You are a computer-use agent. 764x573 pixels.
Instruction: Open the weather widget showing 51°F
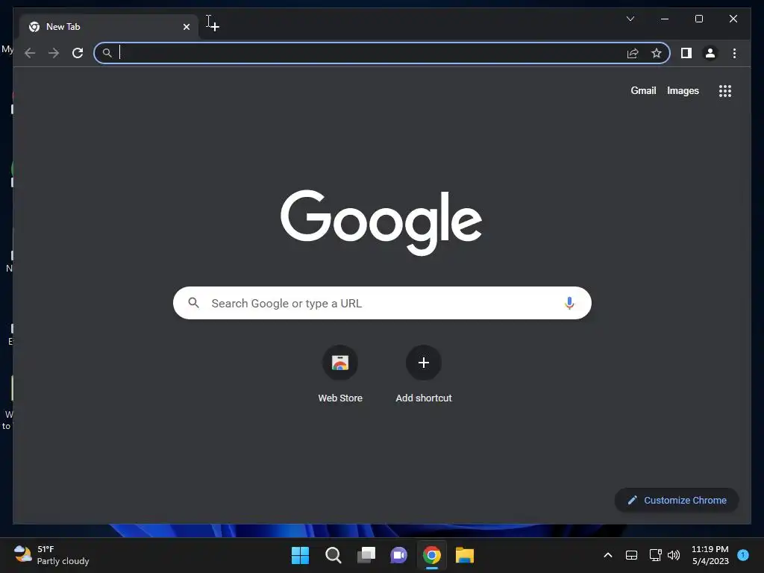coord(51,555)
